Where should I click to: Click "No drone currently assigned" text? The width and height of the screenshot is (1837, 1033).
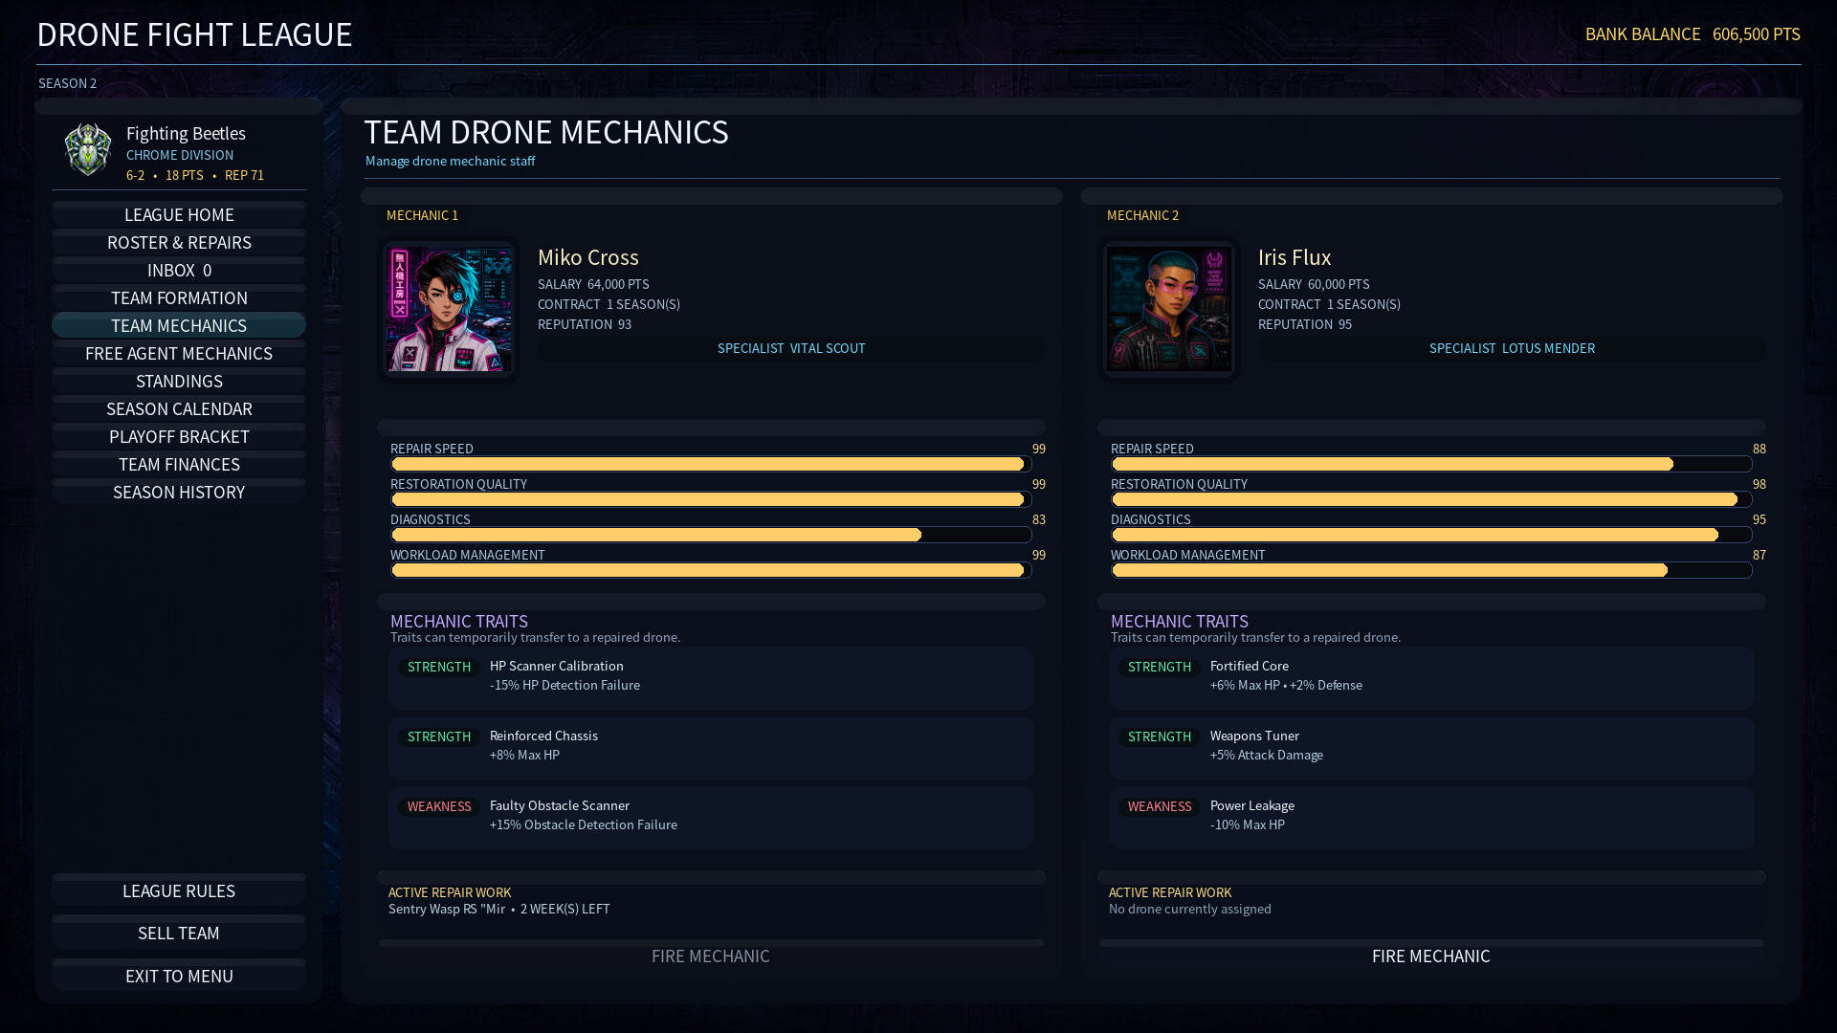(x=1189, y=909)
